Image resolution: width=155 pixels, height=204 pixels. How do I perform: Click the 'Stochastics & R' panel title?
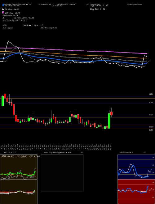coord(126,153)
